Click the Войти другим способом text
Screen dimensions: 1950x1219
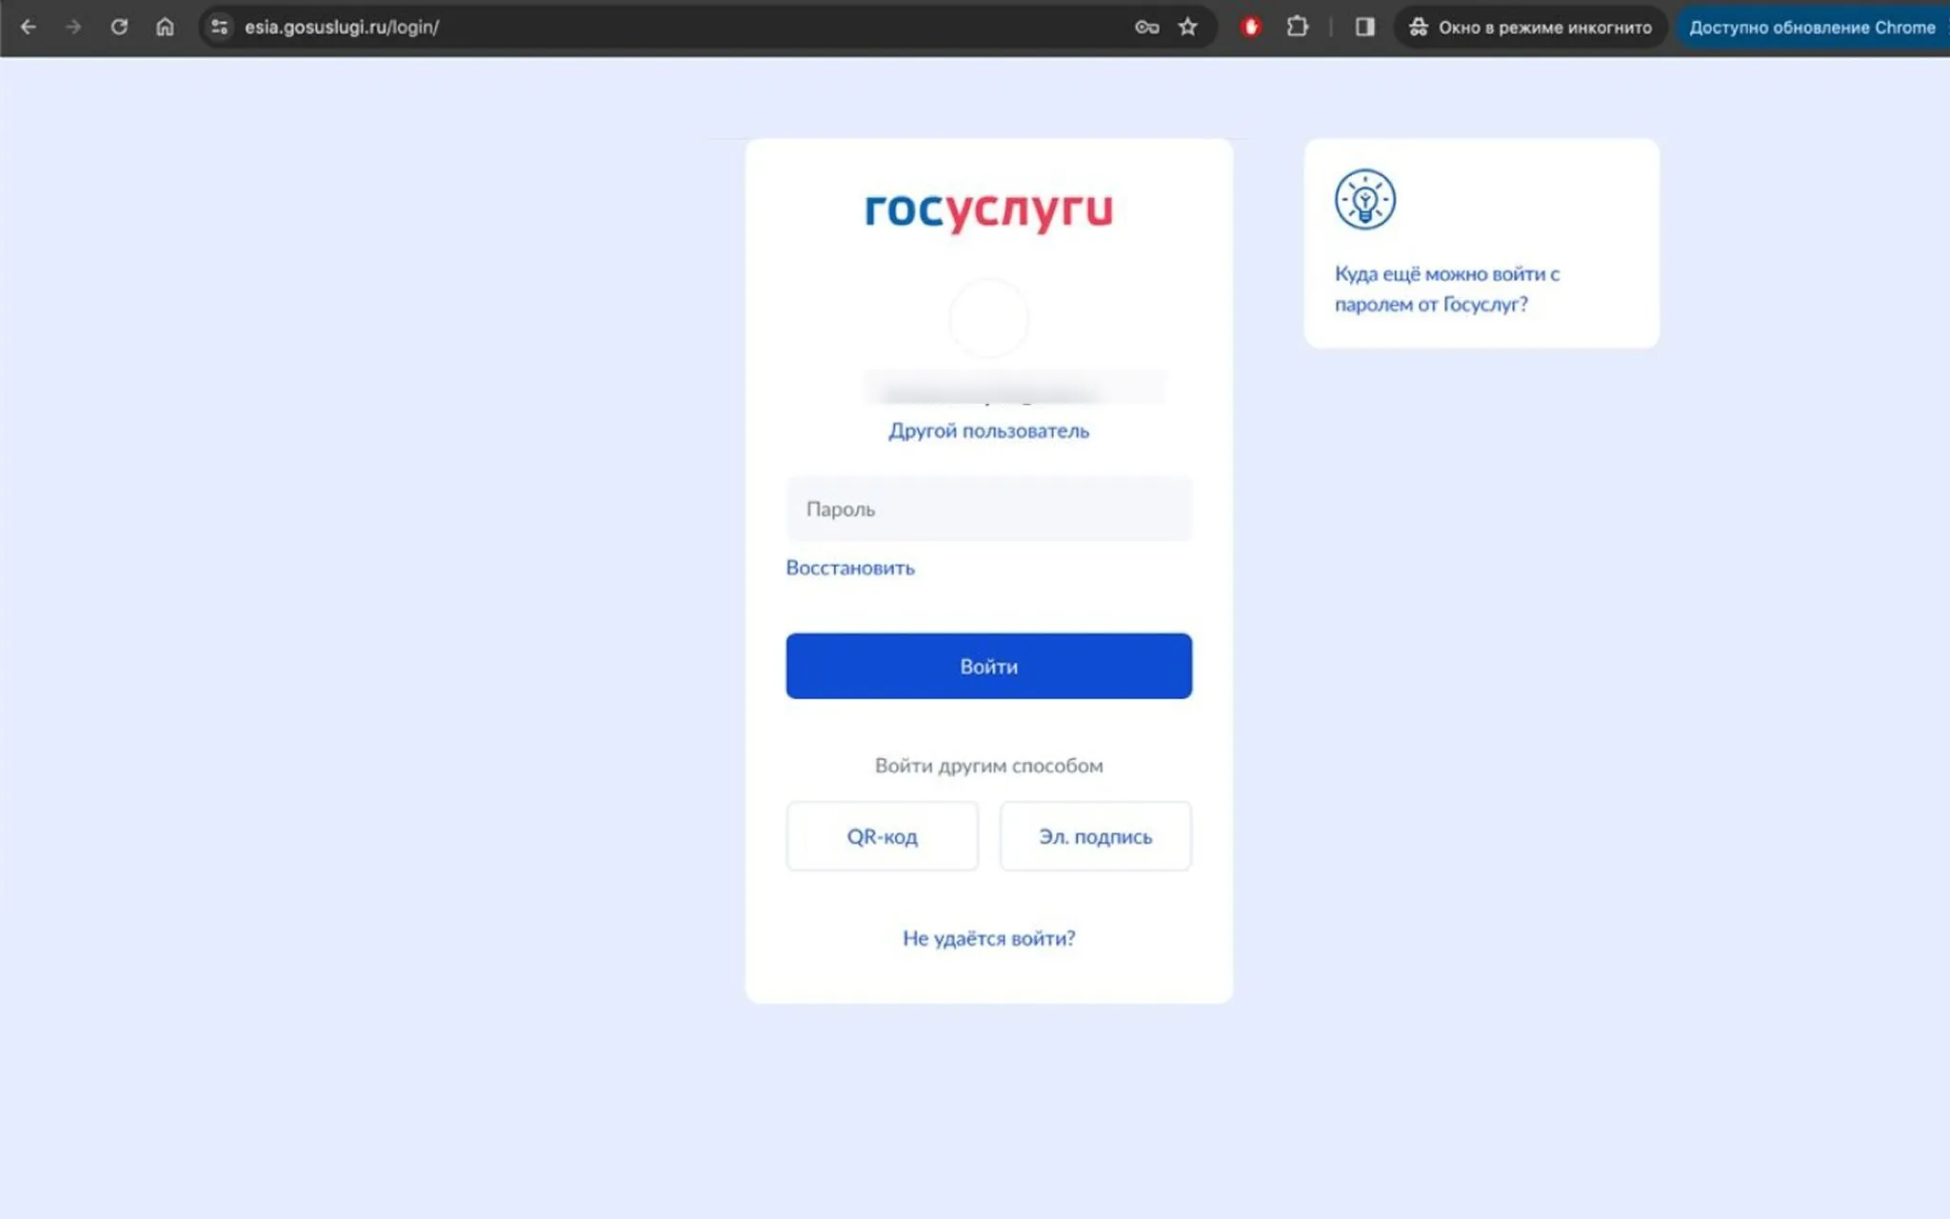pos(988,766)
